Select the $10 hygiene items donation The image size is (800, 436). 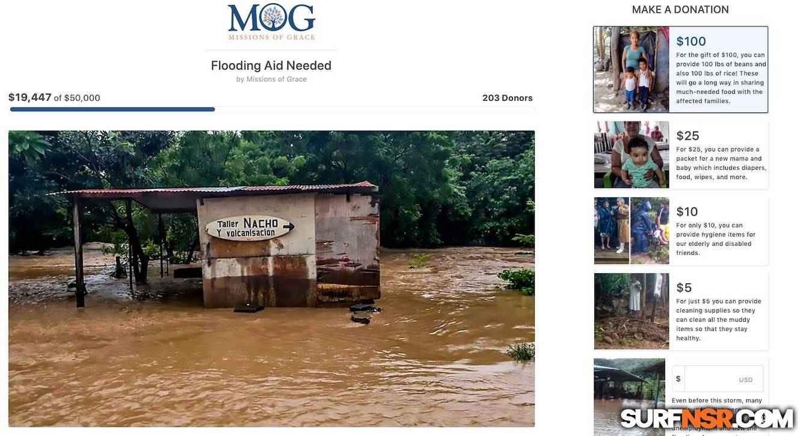tap(680, 231)
